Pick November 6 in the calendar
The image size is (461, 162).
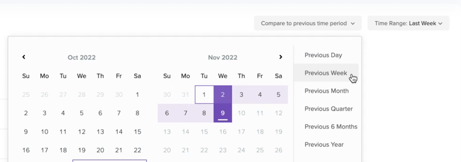[167, 113]
